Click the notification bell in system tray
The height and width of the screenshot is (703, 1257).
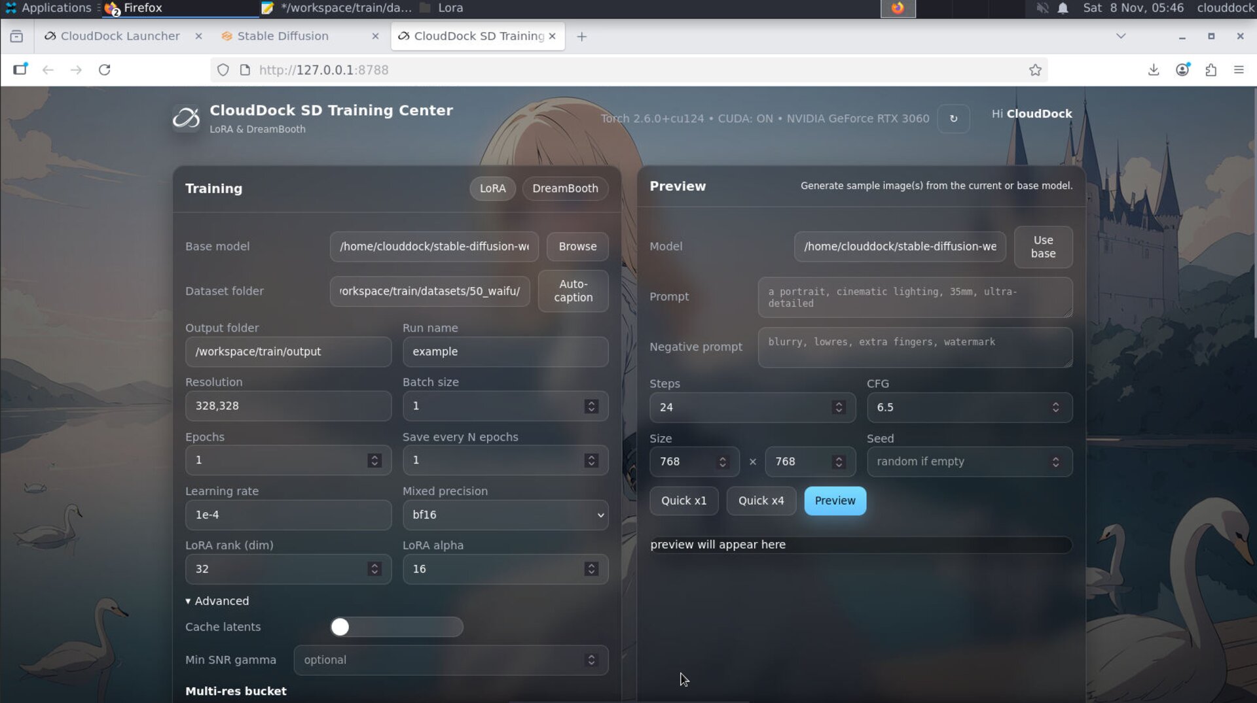point(1063,8)
